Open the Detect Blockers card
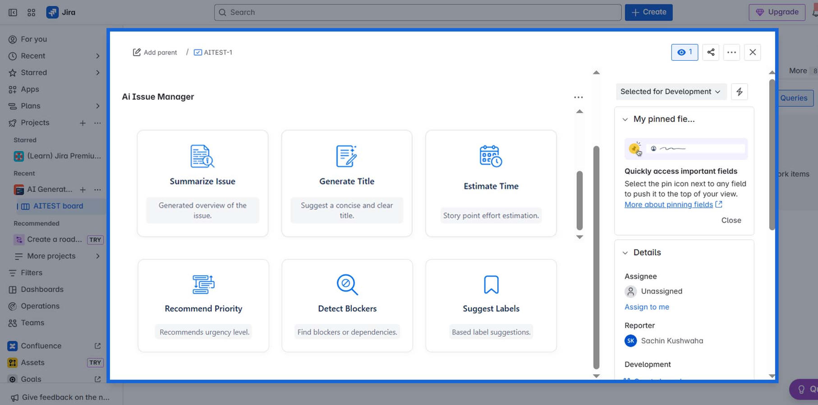 tap(347, 306)
